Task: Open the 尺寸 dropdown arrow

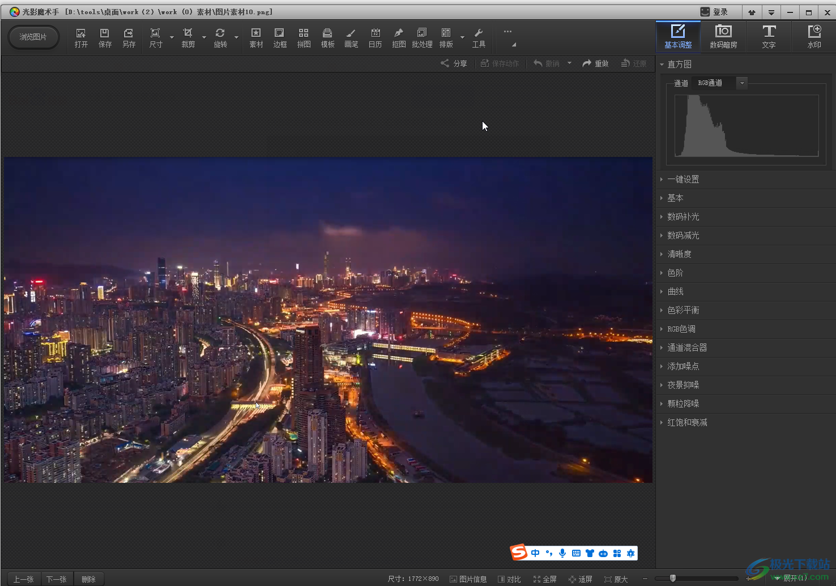Action: pos(172,37)
